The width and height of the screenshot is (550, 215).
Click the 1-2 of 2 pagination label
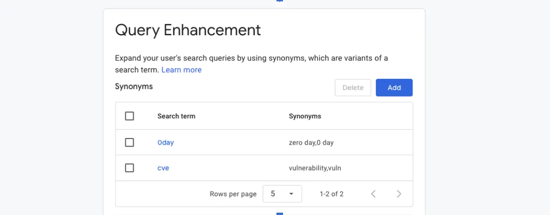coord(332,194)
